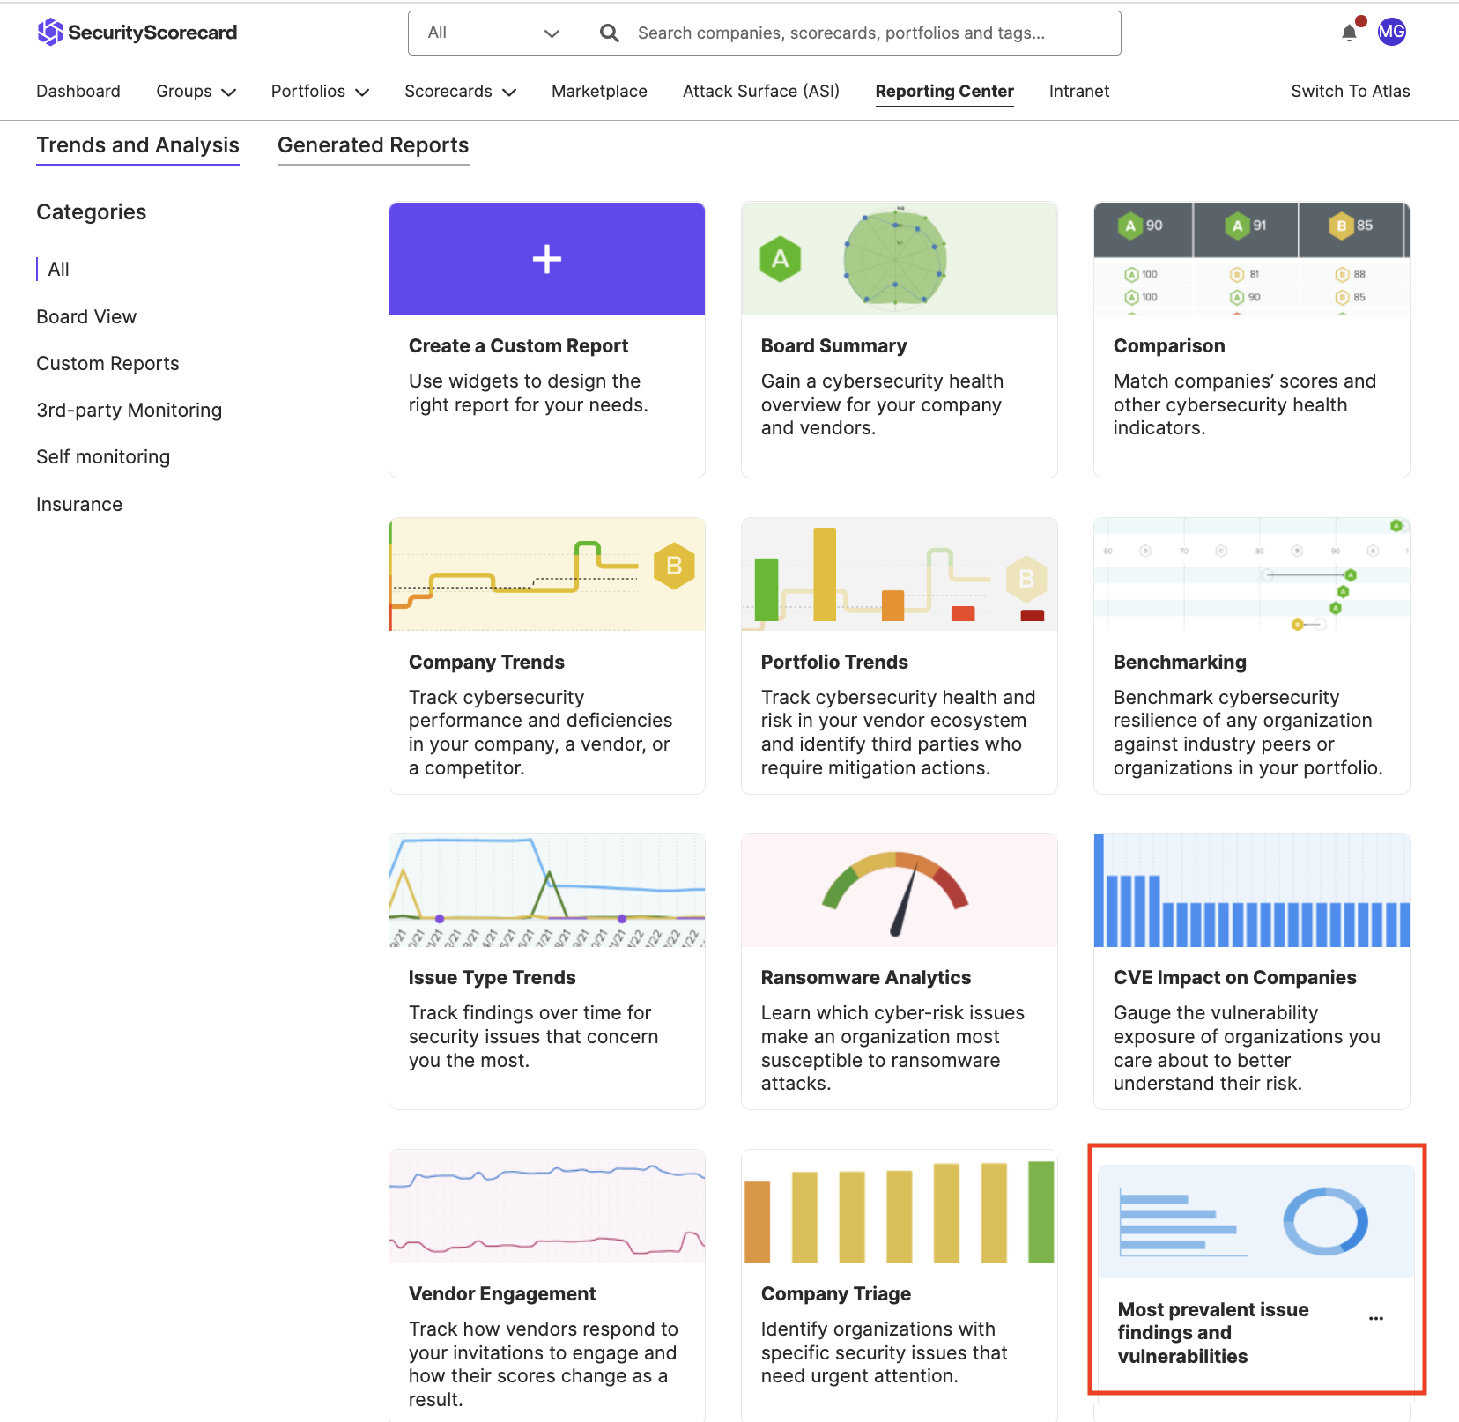Screen dimensions: 1459x1422
Task: Click the Benchmarking title
Action: point(1180,663)
